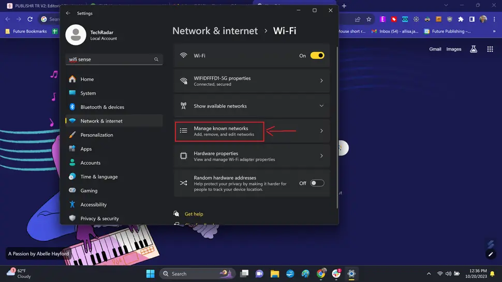Open Personalization settings
Screen dimensions: 502x282
tap(114, 135)
